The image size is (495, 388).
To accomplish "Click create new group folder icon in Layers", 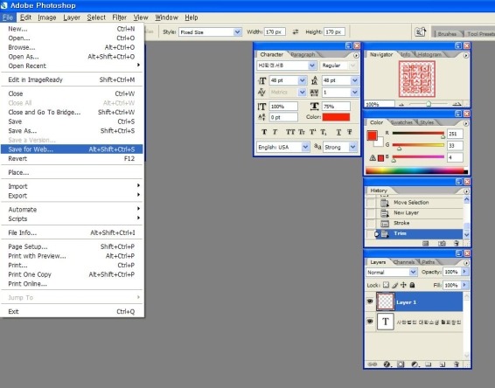I will pos(428,364).
